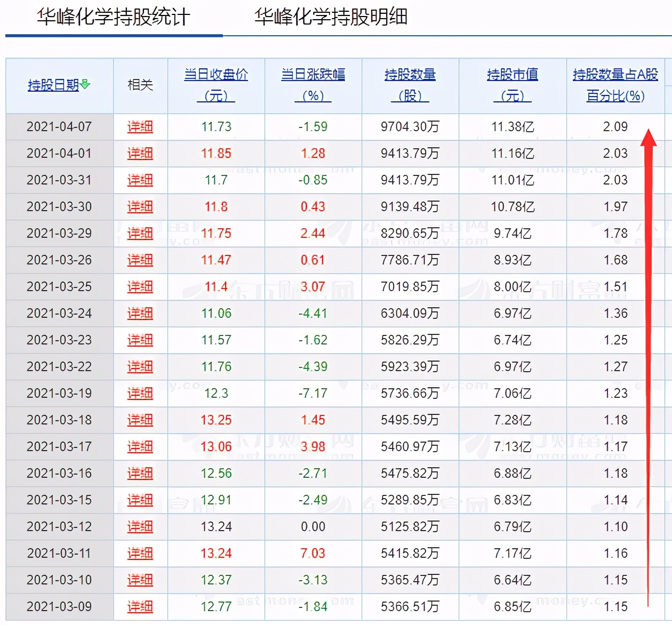Viewport: 672px width, 625px height.
Task: Open 详细 link for 2021-03-10
Action: 140,580
